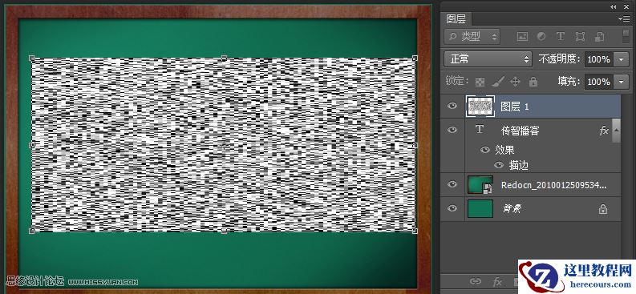Lock transparent pixels checkerboard icon
Image resolution: width=636 pixels, height=294 pixels.
480,82
